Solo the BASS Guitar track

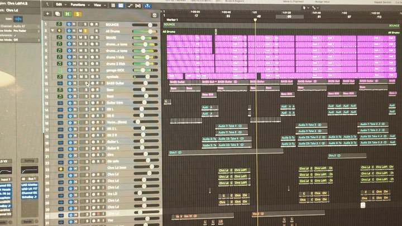pos(86,83)
